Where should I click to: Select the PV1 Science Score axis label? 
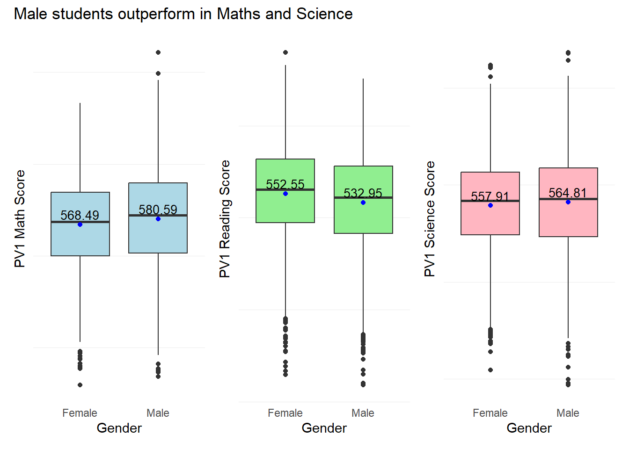[430, 219]
